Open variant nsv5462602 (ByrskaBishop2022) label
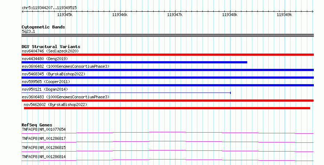This screenshot has width=324, height=165. (55, 105)
